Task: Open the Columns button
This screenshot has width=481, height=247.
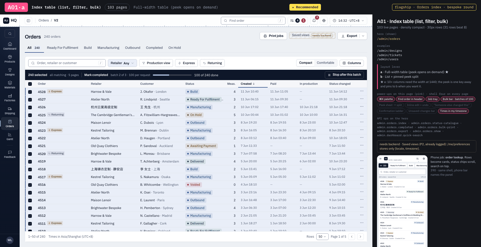Action: tap(352, 63)
